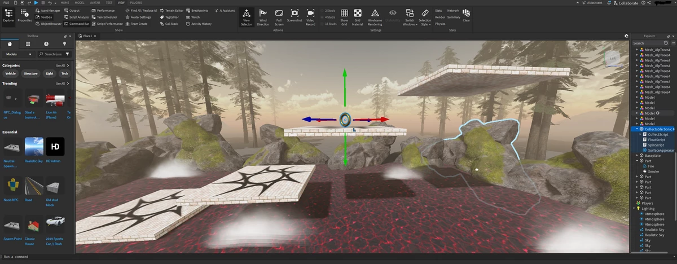Take a Screenshot using the ribbon icon
This screenshot has width=677, height=264.
click(x=294, y=17)
